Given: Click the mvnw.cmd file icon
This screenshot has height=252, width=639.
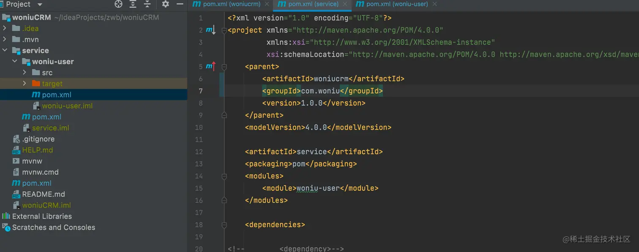Looking at the screenshot, I should pos(16,172).
